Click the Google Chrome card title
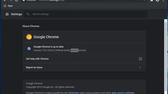 pyautogui.click(x=46, y=37)
